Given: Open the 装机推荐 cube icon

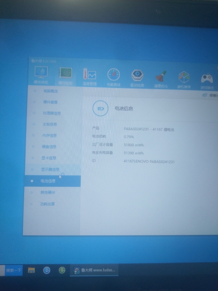Looking at the screenshot, I should [x=184, y=80].
